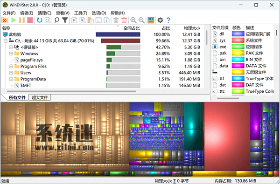The image size is (280, 184).
Task: Click the .exe extension icon in legend
Action: (215, 47)
